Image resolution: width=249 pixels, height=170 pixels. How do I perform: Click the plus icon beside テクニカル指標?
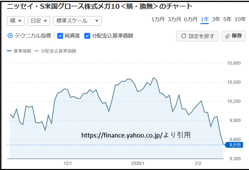coord(10,36)
